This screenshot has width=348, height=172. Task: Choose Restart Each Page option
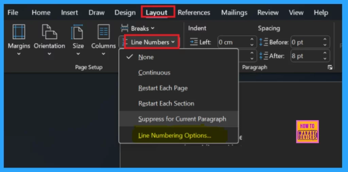(x=179, y=88)
